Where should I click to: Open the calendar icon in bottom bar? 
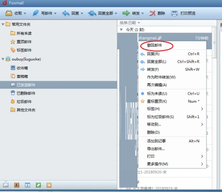28,185
